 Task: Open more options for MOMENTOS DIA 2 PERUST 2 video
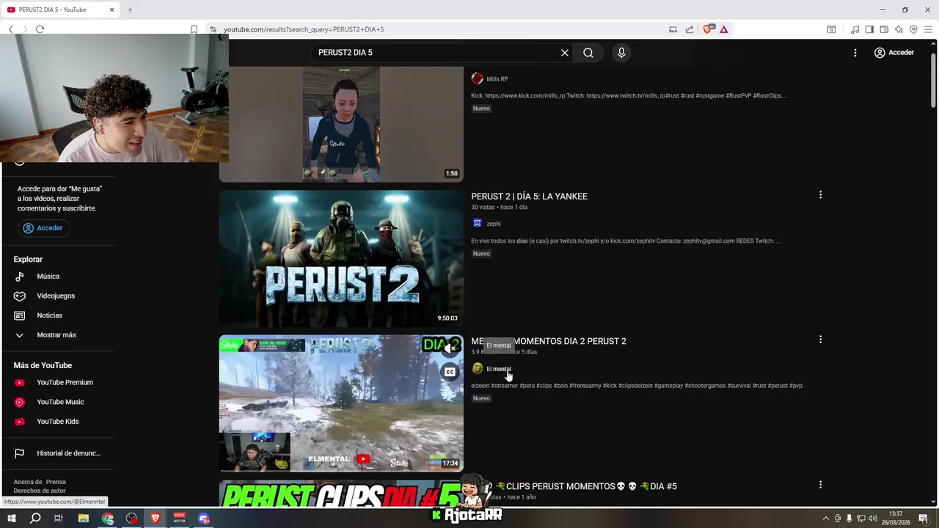click(820, 340)
